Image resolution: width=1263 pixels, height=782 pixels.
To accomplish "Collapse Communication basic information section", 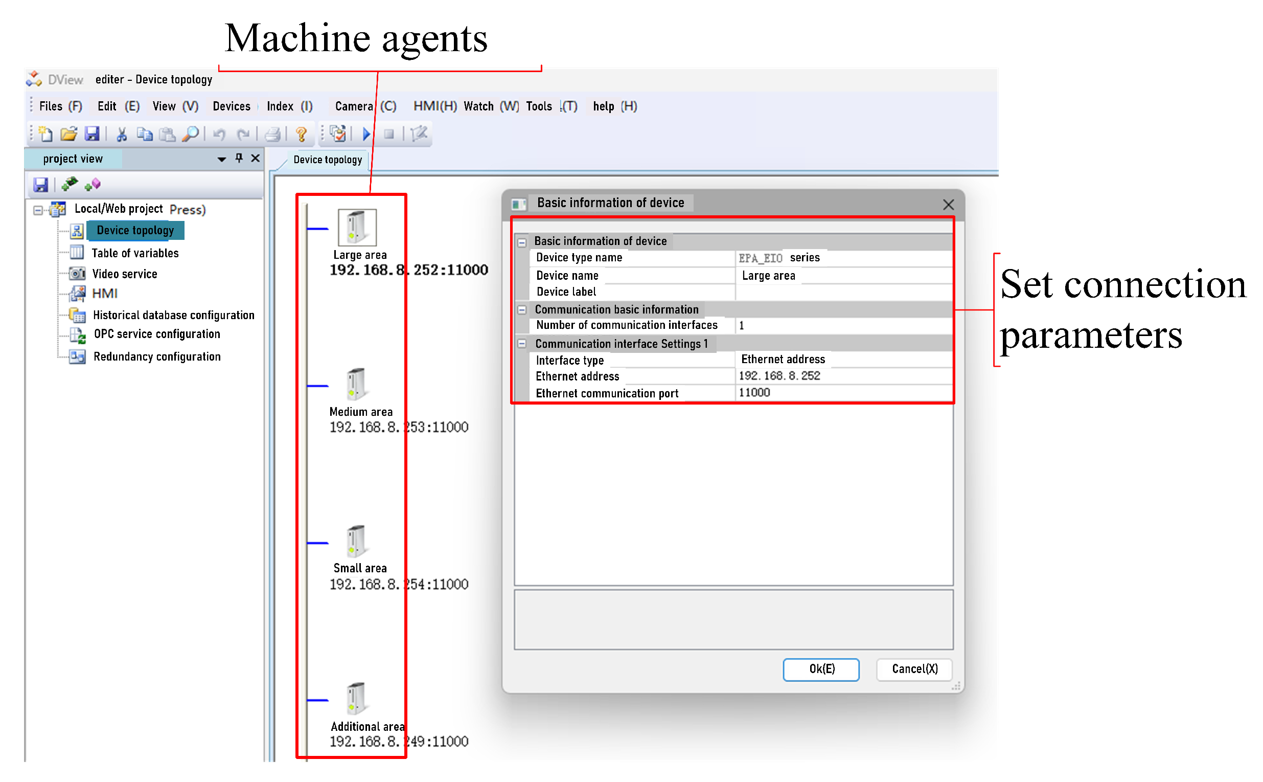I will click(x=522, y=310).
